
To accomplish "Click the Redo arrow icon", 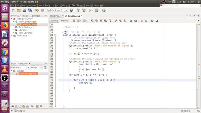I will pyautogui.click(x=42, y=10).
